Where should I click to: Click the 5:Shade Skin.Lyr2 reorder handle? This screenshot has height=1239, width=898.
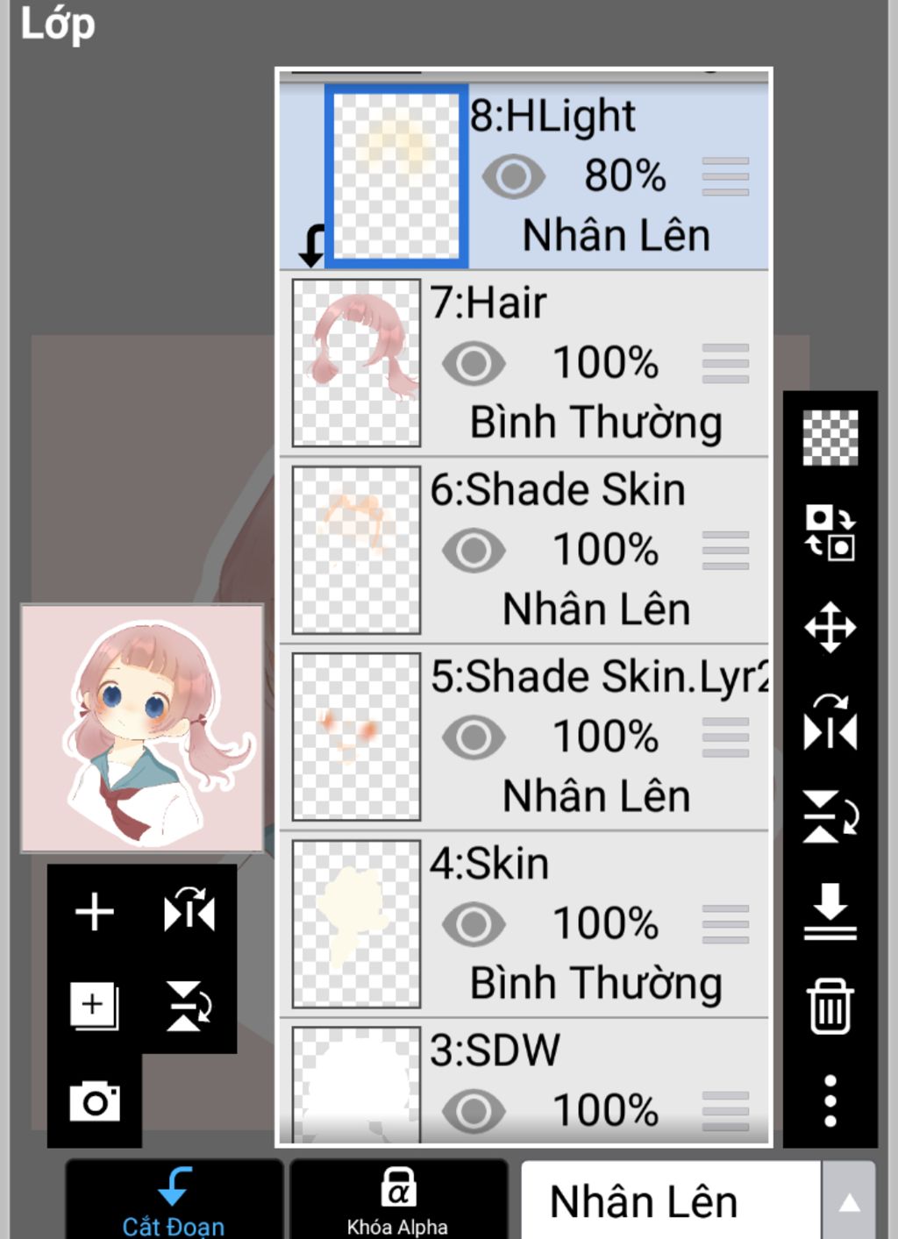coord(725,737)
